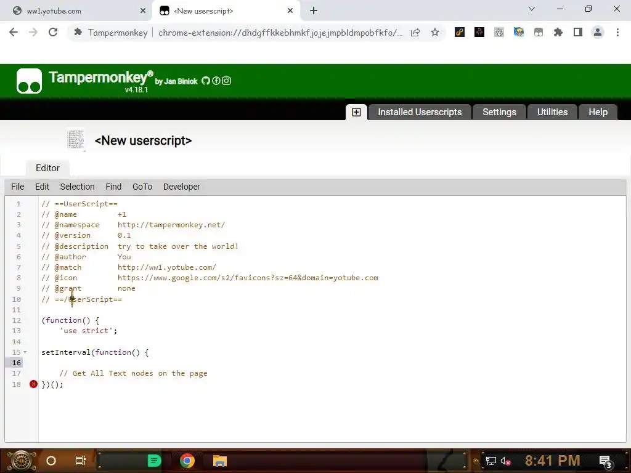Click the 'Get All Text nodes' comment
This screenshot has width=631, height=473.
pos(133,373)
